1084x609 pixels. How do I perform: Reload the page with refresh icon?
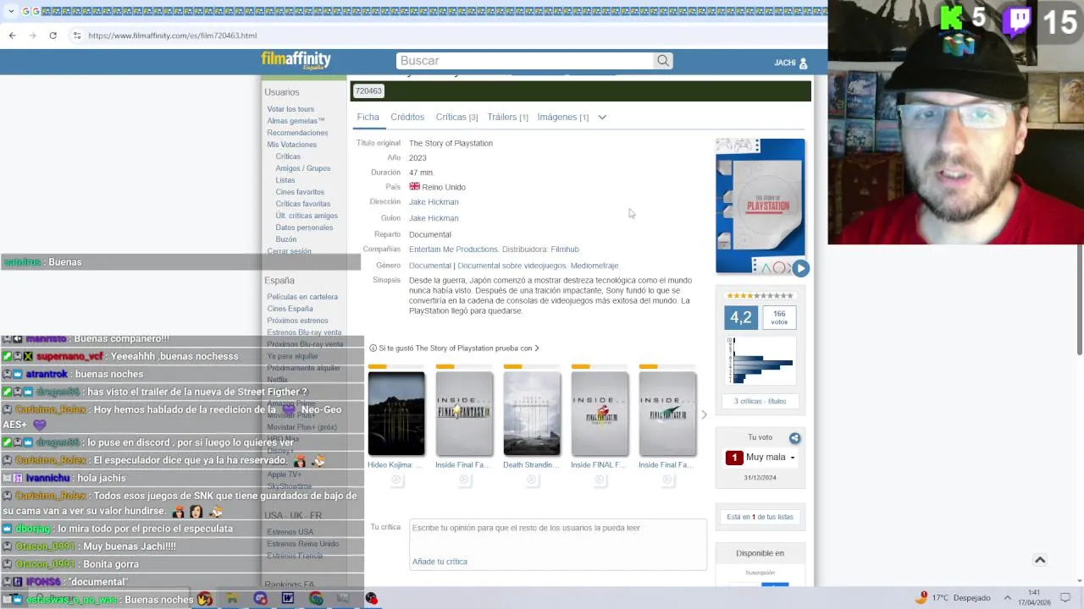click(x=53, y=36)
